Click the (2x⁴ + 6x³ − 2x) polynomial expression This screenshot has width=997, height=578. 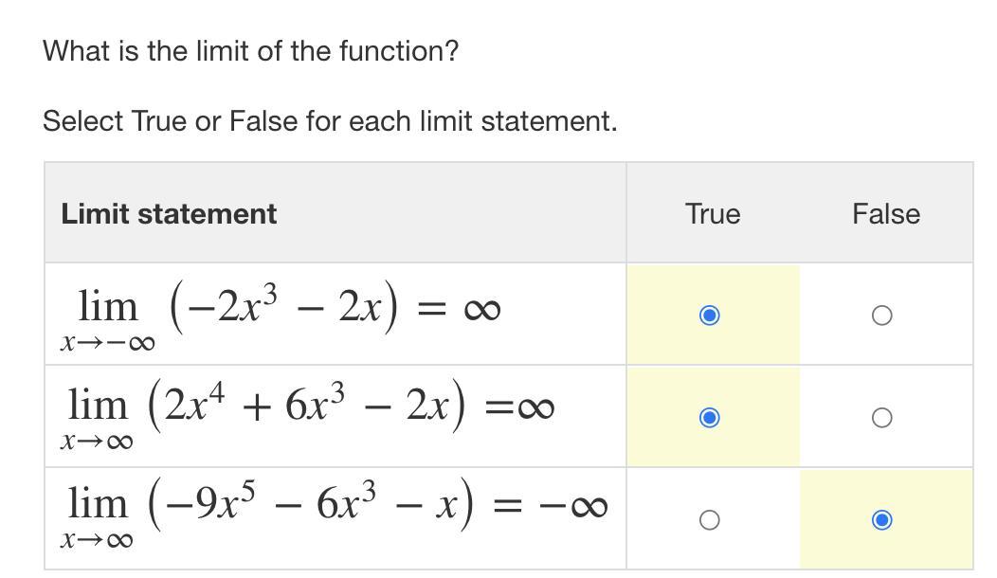coord(306,406)
